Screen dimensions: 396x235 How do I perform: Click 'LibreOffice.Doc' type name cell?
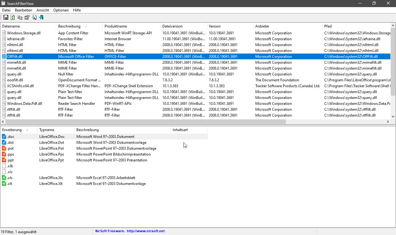(x=52, y=137)
